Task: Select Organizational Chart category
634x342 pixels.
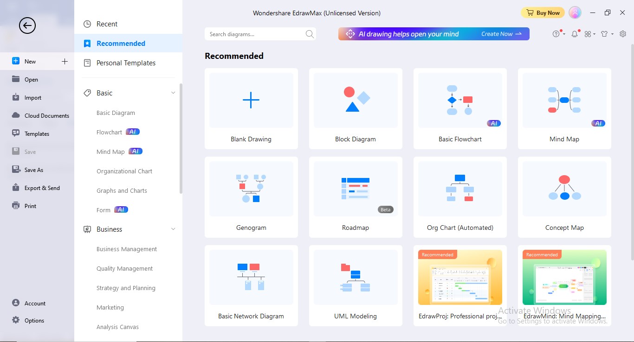Action: tap(124, 171)
